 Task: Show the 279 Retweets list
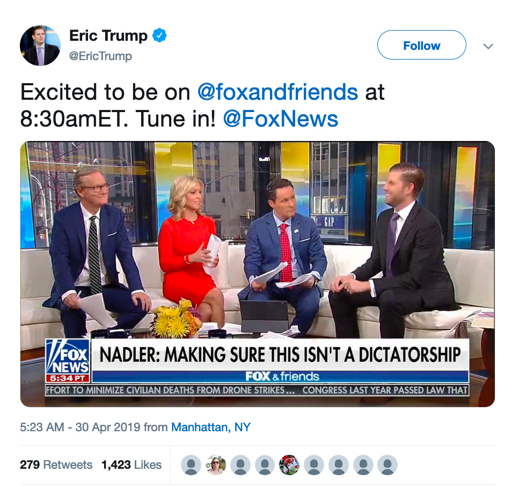point(56,464)
